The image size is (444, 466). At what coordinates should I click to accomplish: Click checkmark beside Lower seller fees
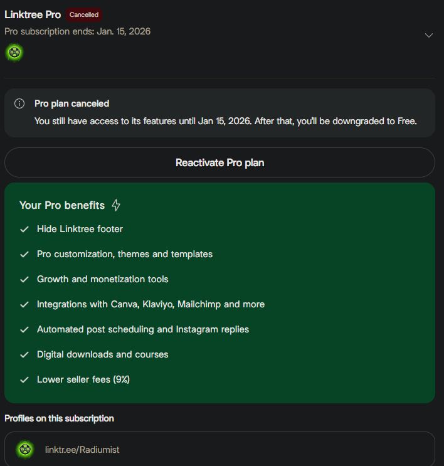tap(24, 379)
